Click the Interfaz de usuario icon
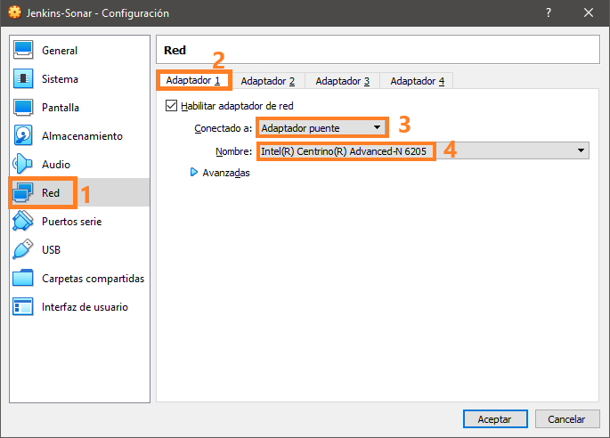 tap(24, 307)
